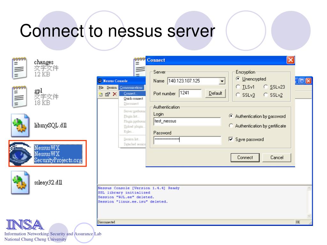Open the Communications menu
Screen dimensions: 327x245
coord(131,87)
